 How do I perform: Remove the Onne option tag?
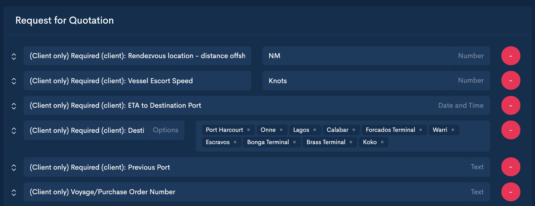pyautogui.click(x=281, y=130)
